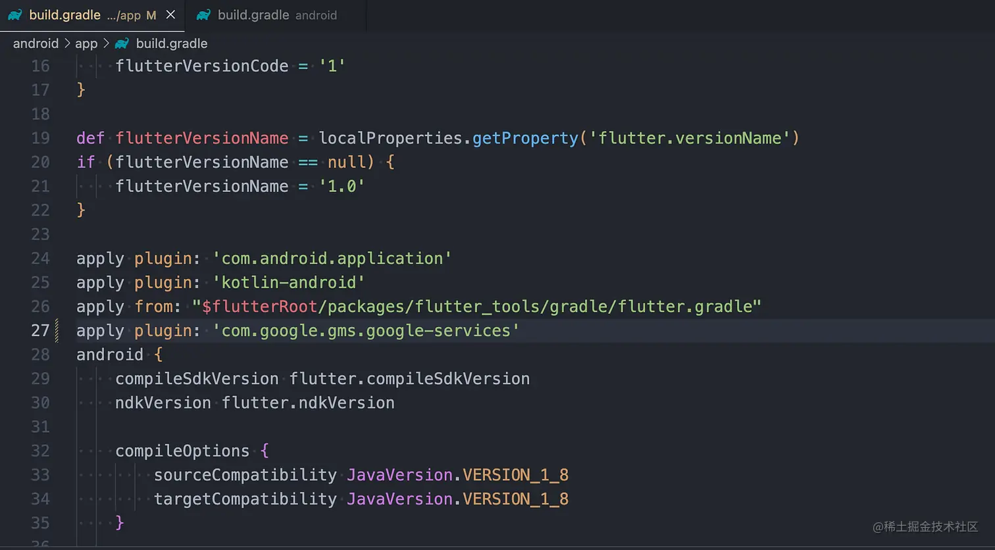This screenshot has width=995, height=550.
Task: Select the app breadcrumb segment
Action: click(86, 43)
